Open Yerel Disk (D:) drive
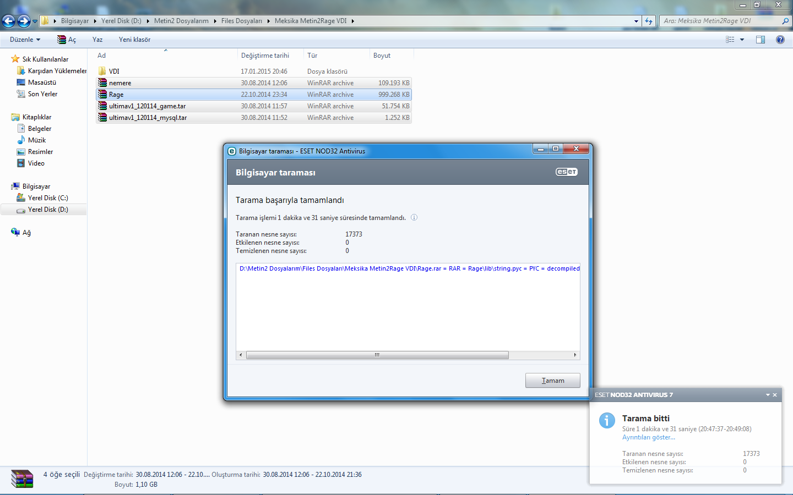The width and height of the screenshot is (793, 495). pyautogui.click(x=48, y=210)
